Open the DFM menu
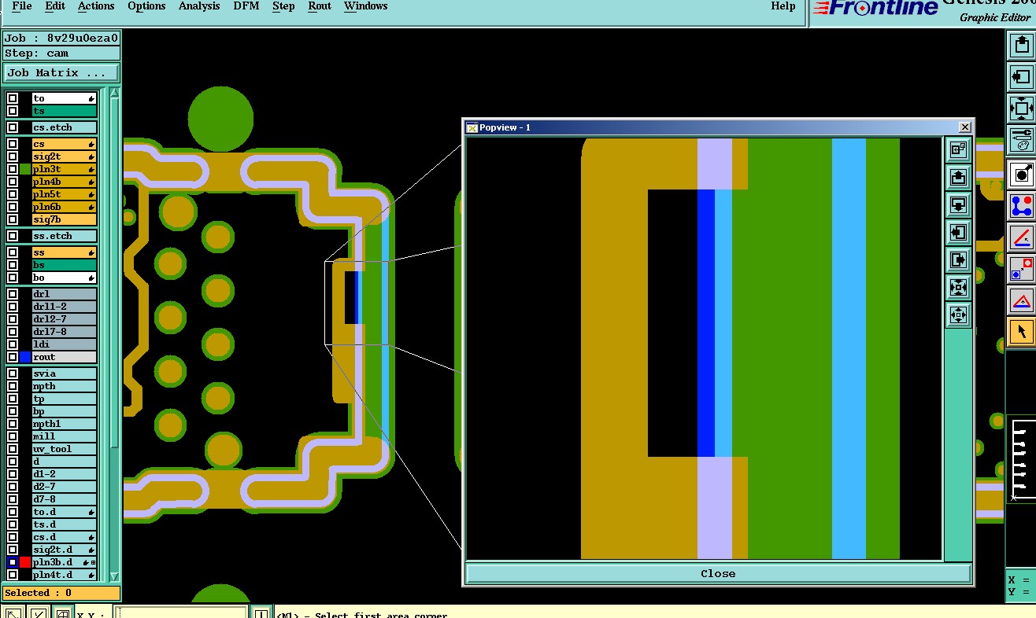This screenshot has width=1036, height=618. tap(246, 6)
